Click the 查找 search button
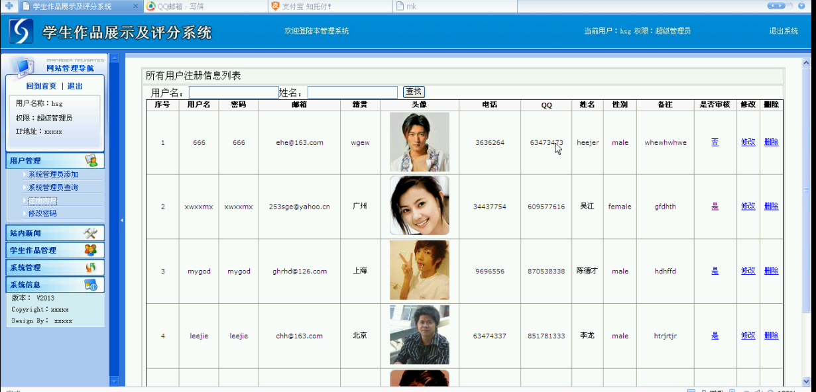Screen dimensions: 816x392 click(414, 92)
